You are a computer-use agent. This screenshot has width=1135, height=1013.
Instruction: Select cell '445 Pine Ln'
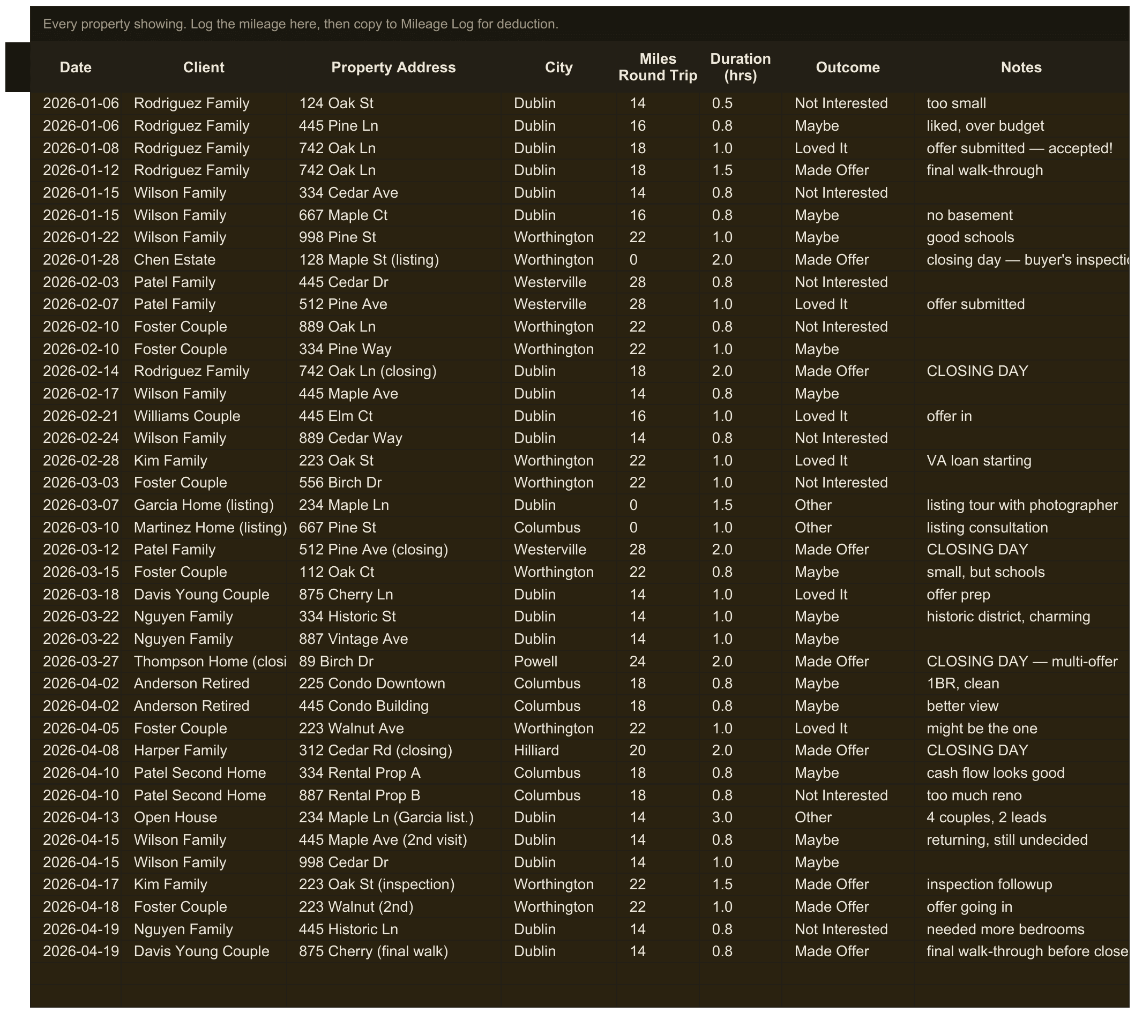(x=393, y=126)
